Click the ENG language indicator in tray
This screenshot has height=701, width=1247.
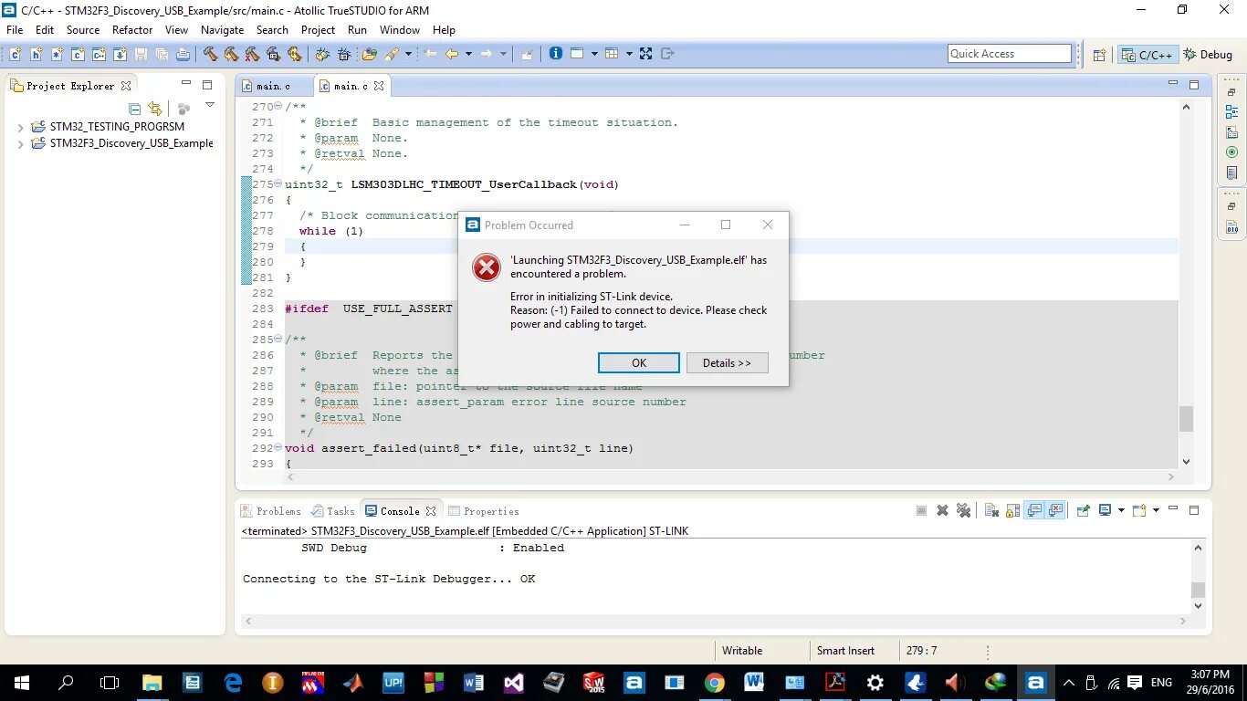(x=1161, y=683)
